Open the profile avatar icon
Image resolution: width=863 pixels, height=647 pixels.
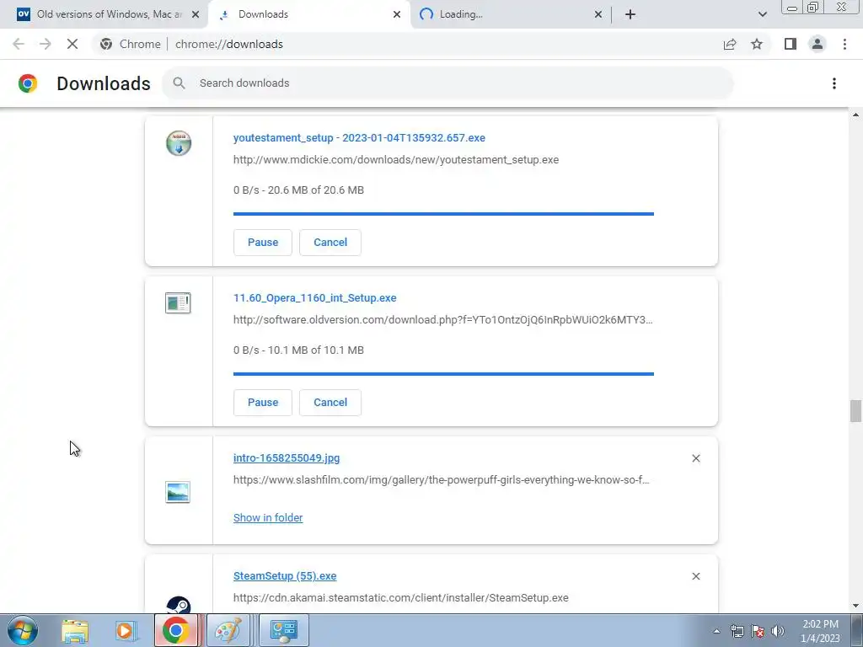pyautogui.click(x=817, y=44)
